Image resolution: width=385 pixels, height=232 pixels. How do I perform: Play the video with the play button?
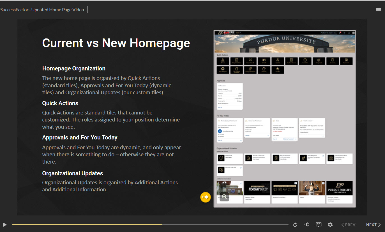[4, 225]
